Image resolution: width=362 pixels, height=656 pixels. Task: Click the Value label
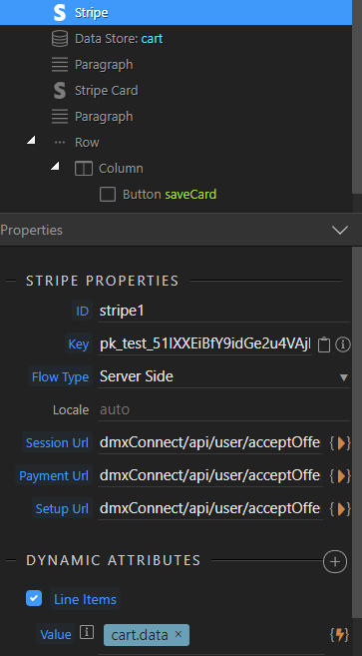pyautogui.click(x=56, y=635)
